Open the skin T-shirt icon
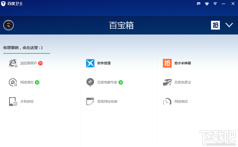Image resolution: width=238 pixels, height=147 pixels. click(x=207, y=4)
